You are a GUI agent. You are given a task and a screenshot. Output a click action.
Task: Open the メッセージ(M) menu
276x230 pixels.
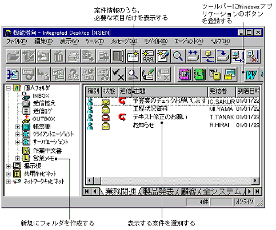tap(124, 41)
